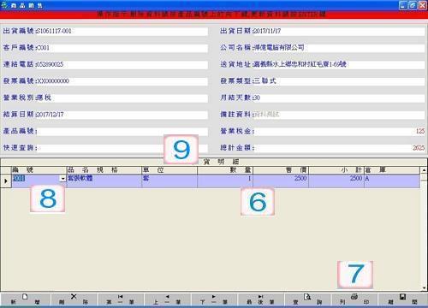Image resolution: width=428 pixels, height=308 pixels.
Task: Minimize the 商品銷售 window
Action: [403, 5]
